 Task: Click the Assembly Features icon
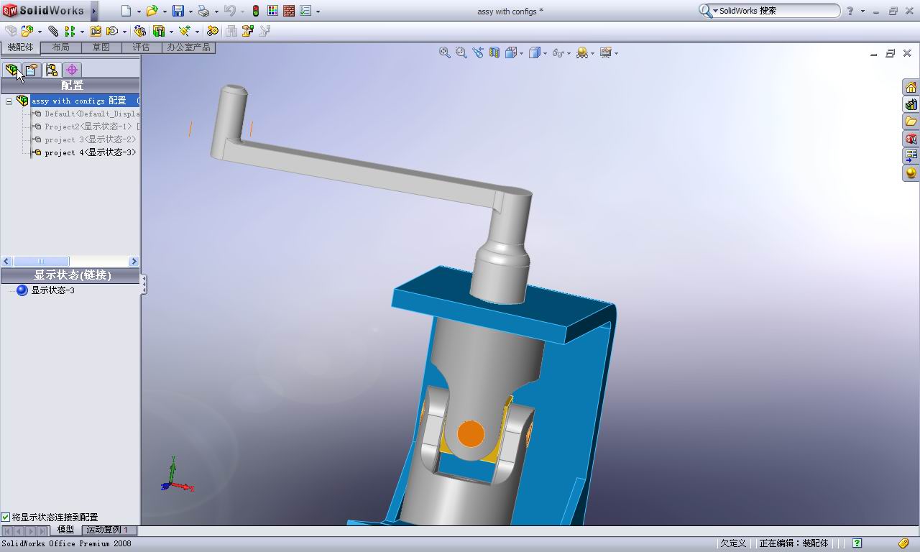(x=159, y=31)
